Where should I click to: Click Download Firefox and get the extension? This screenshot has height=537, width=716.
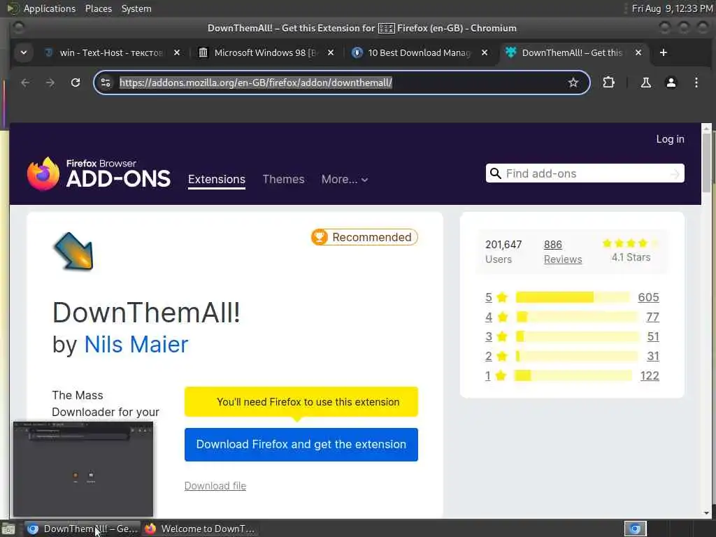pos(301,444)
